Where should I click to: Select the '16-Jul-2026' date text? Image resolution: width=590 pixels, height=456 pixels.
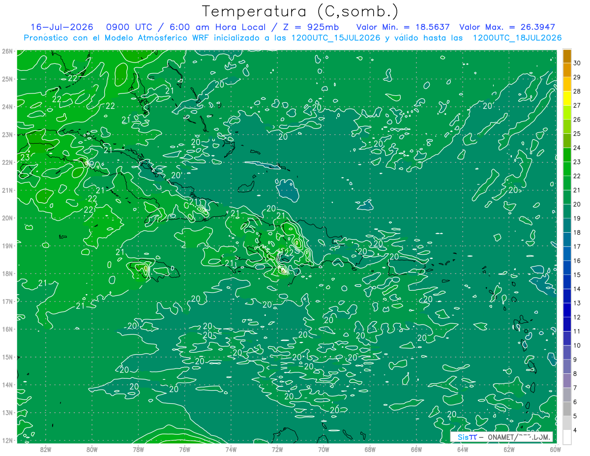[62, 27]
